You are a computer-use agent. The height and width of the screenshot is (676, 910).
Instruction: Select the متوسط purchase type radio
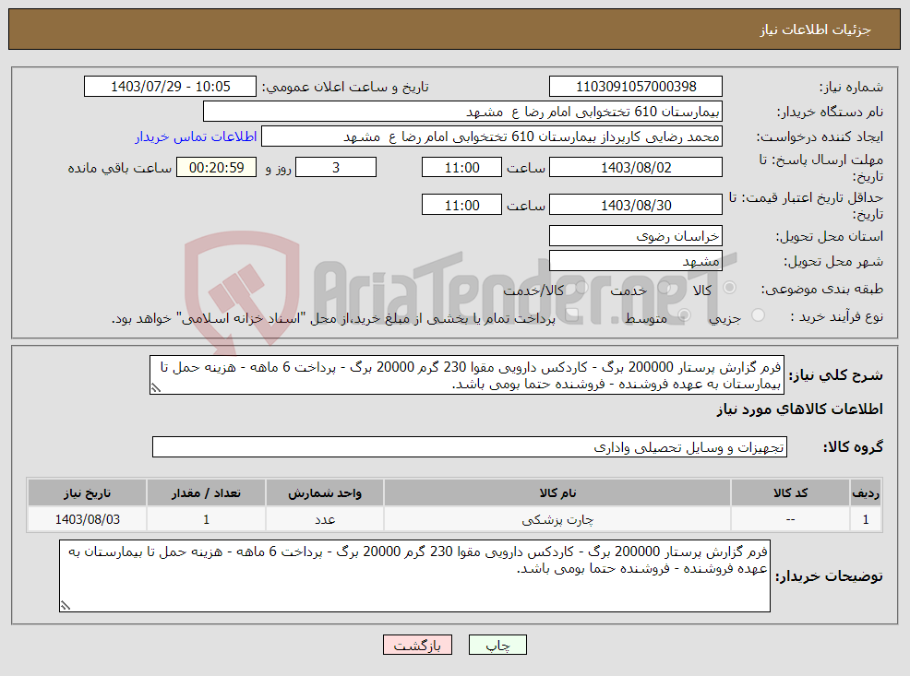click(x=684, y=315)
